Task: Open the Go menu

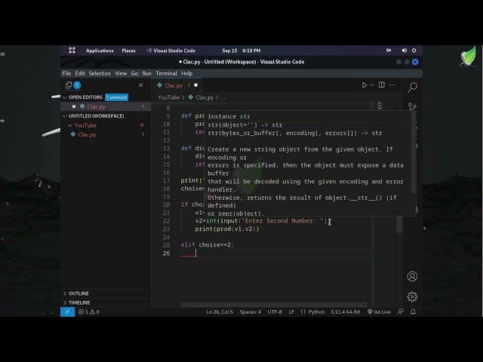Action: (x=134, y=73)
